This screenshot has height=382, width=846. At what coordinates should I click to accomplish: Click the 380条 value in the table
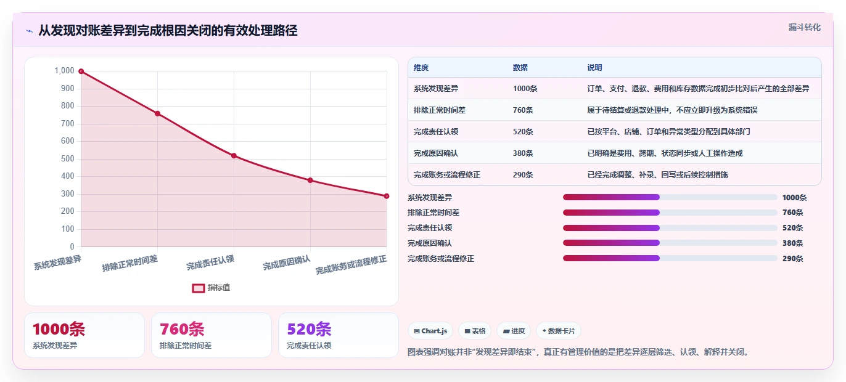(524, 153)
